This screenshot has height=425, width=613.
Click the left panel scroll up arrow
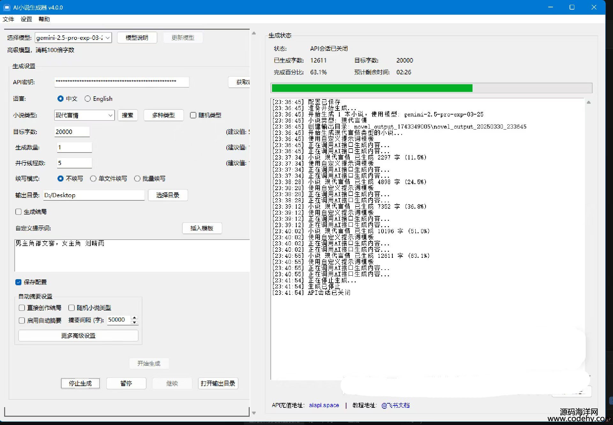coord(254,33)
